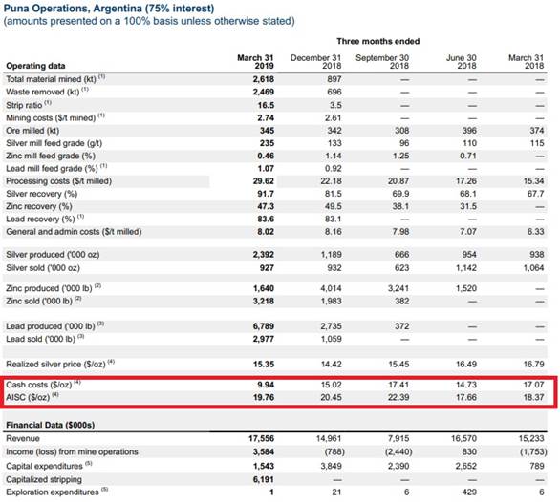Click the Exploration expenditures row label
The height and width of the screenshot is (502, 560).
click(x=56, y=492)
